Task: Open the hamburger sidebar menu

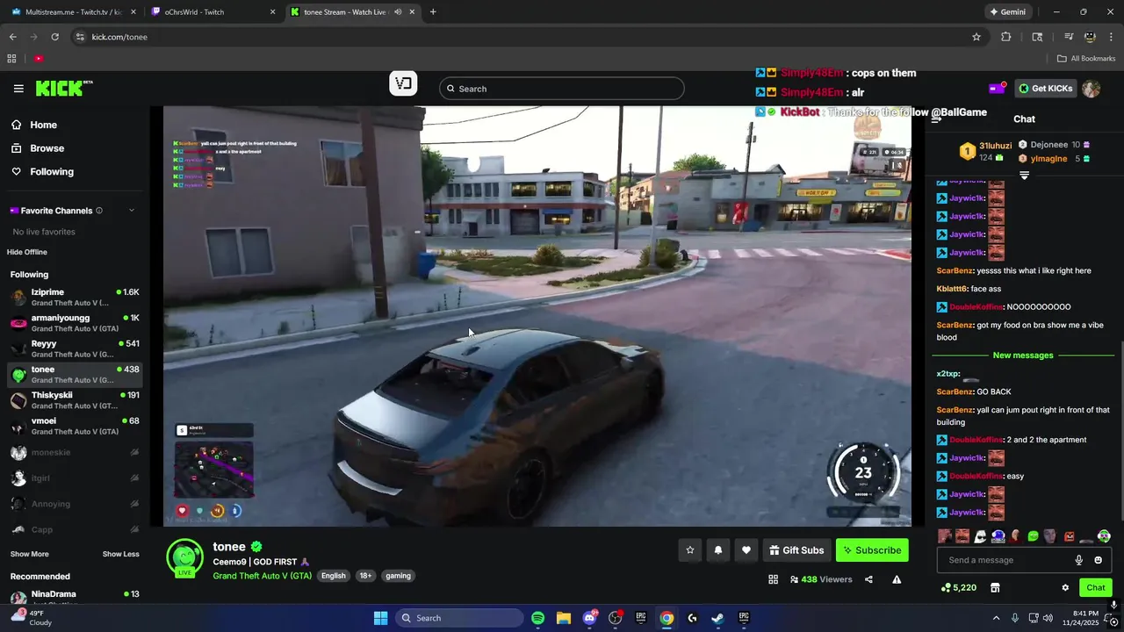Action: (18, 89)
